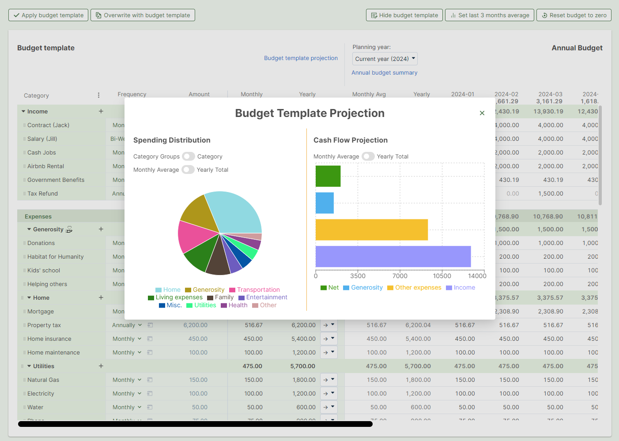Toggle Cash Flow Monthly Average/Yearly Total switch

(x=368, y=156)
